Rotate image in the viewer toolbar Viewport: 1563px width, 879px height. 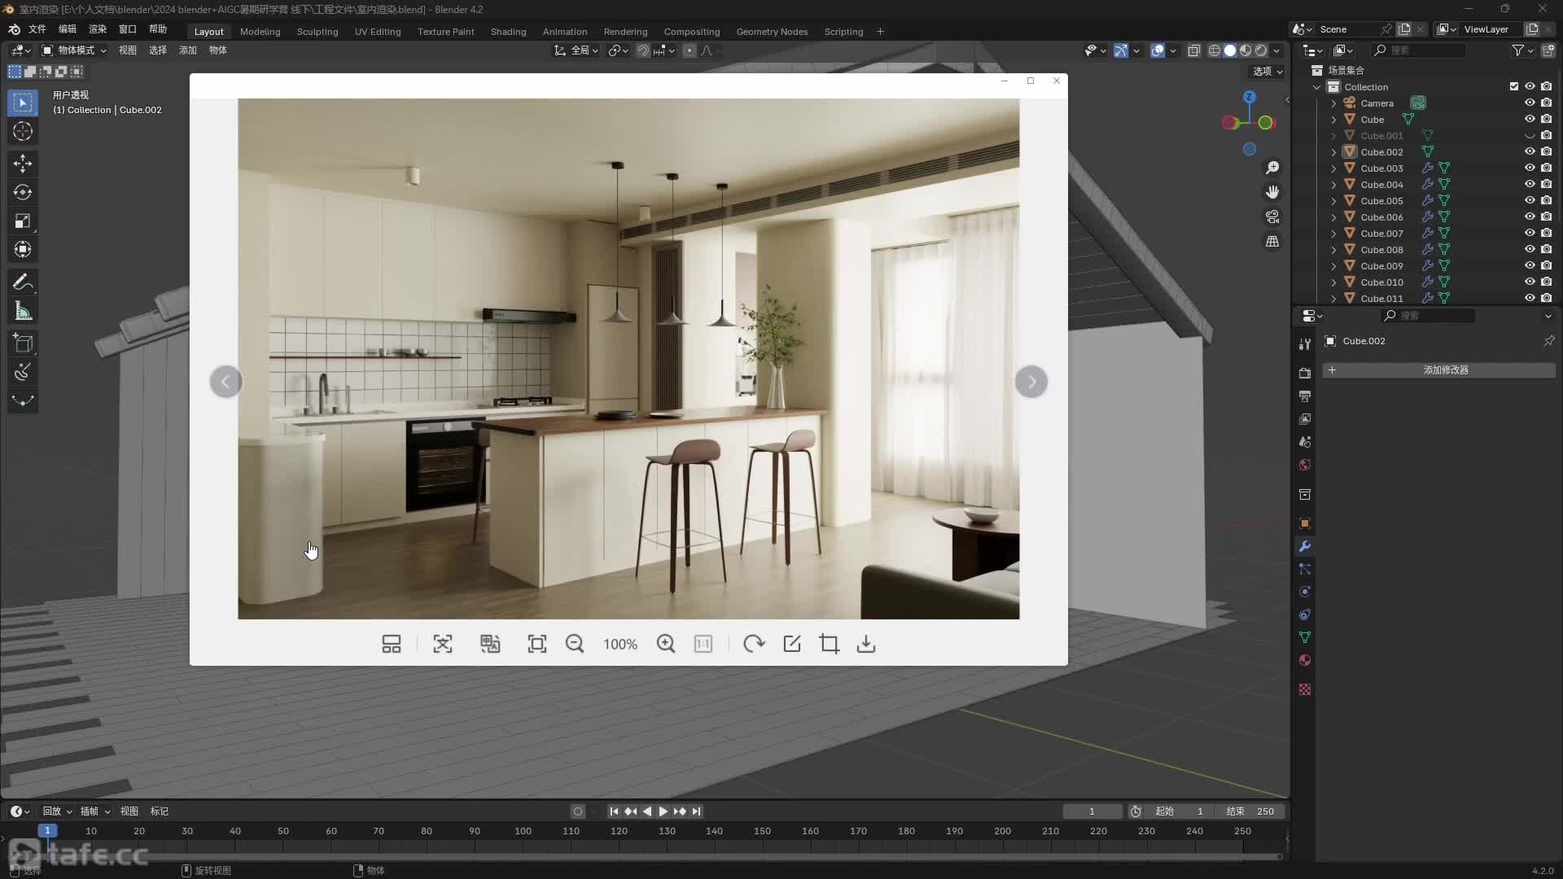[x=754, y=644]
